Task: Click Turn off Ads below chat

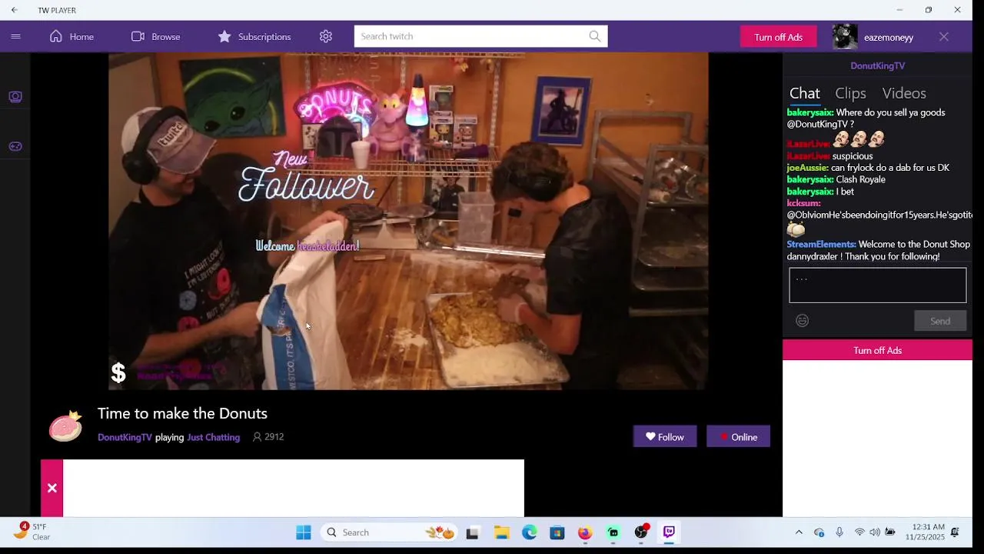Action: [x=877, y=350]
